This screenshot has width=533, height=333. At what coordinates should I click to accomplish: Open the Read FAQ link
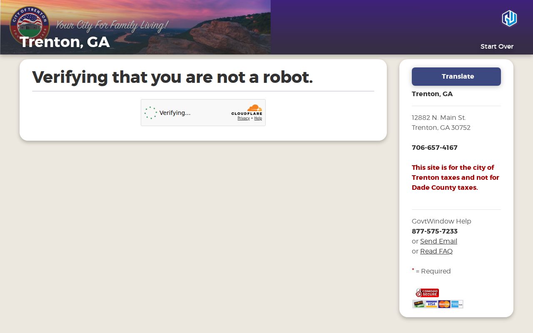436,251
